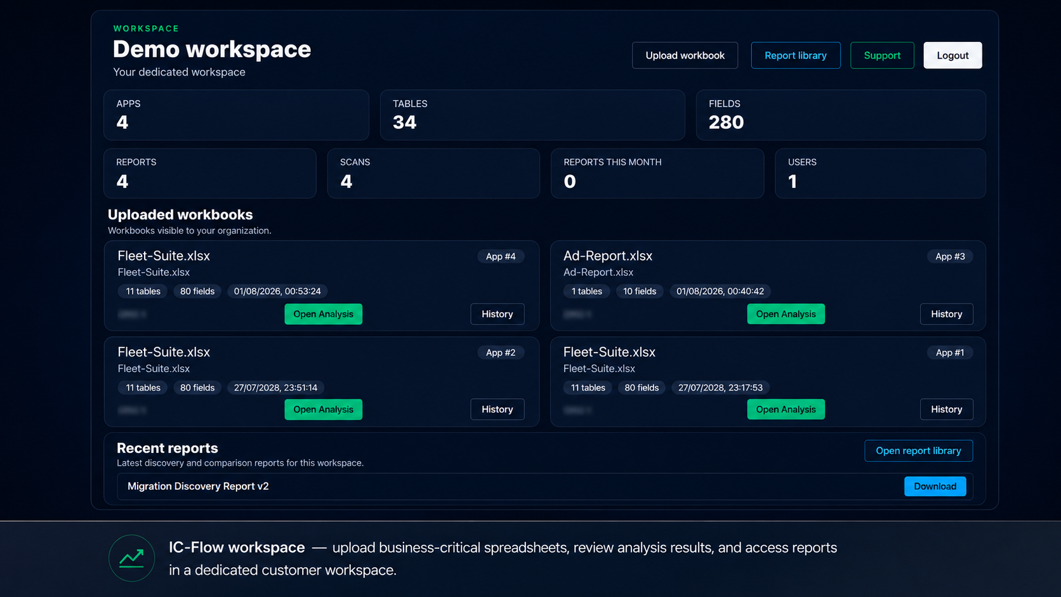This screenshot has height=597, width=1061.
Task: Open Analysis for Fleet-Suite App #2
Action: [x=323, y=409]
